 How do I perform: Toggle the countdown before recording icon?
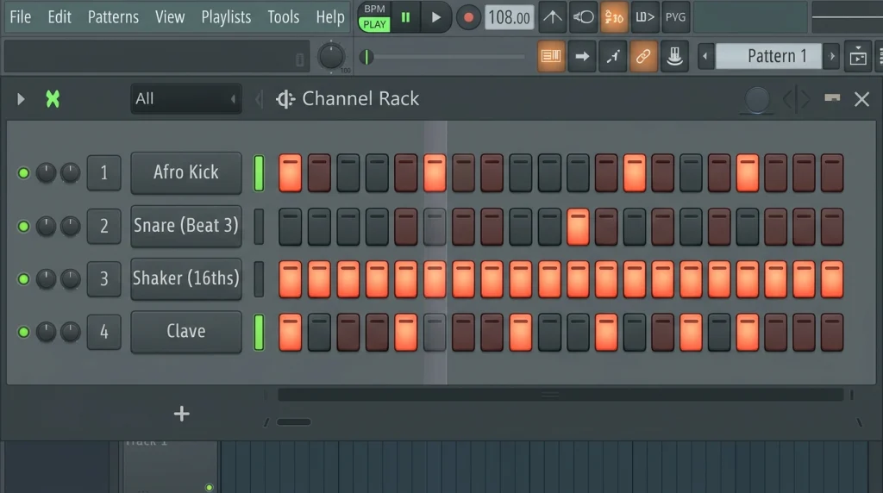614,17
